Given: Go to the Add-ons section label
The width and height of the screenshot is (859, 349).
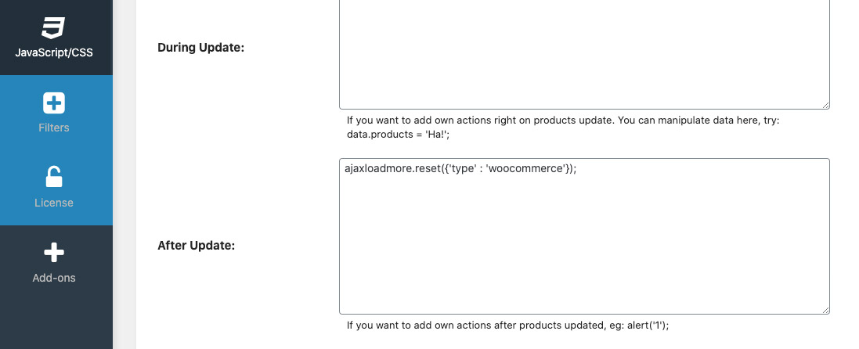Looking at the screenshot, I should pos(54,278).
